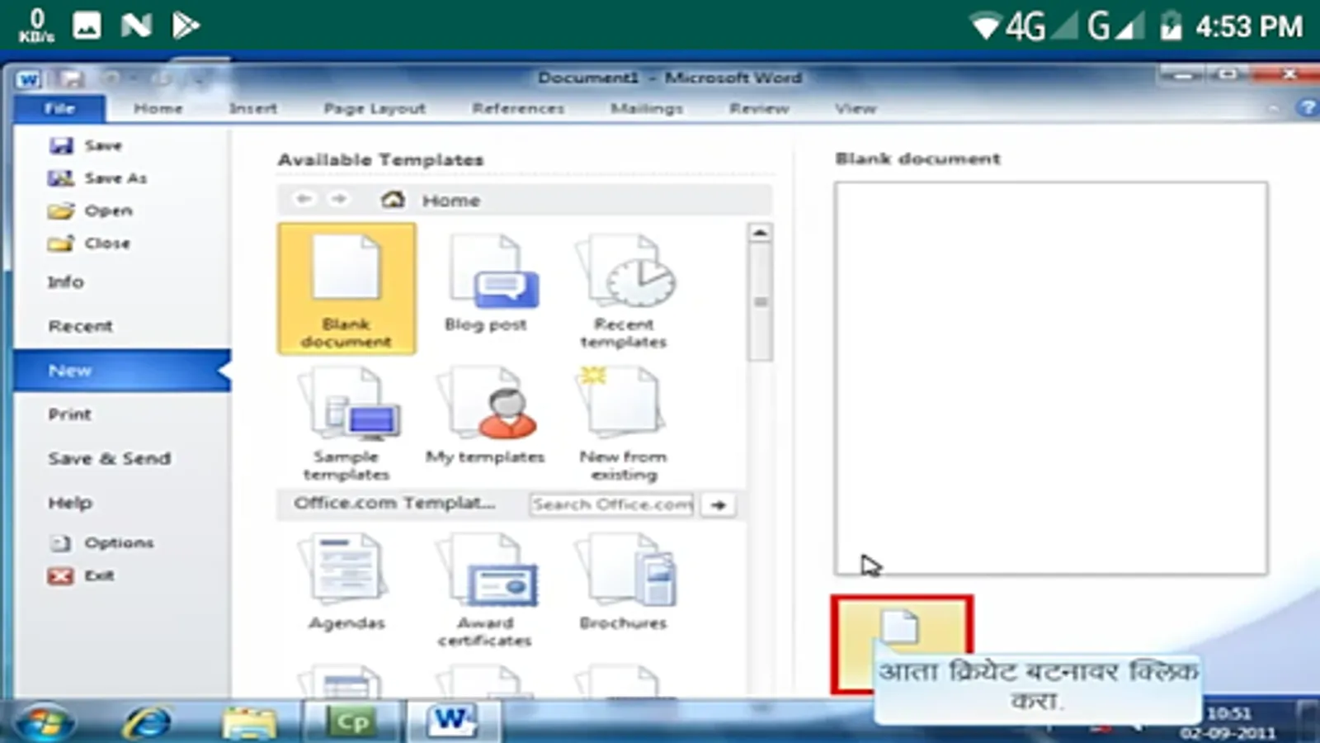Click the forward arrow in the templates navigation
The width and height of the screenshot is (1320, 743).
tap(339, 199)
